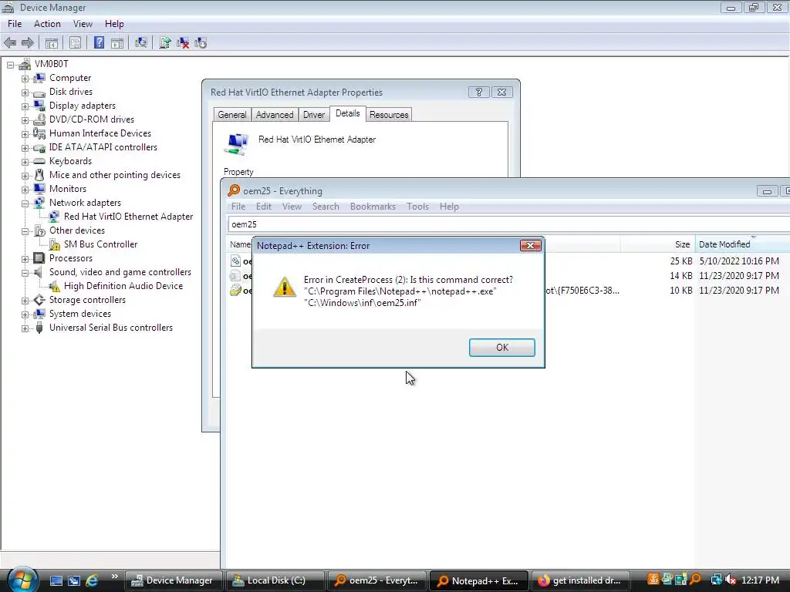Click the '5/10/2022 10:16 PM' date cell

739,261
